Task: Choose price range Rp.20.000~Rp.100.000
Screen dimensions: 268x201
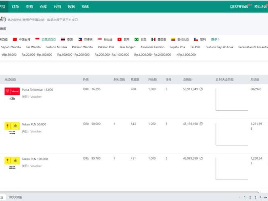Action: (x=37, y=55)
